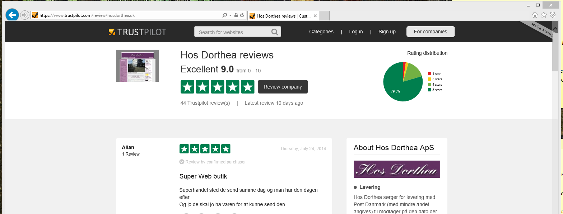
Task: Close the Hos Dorthea reviews tab
Action: [315, 16]
